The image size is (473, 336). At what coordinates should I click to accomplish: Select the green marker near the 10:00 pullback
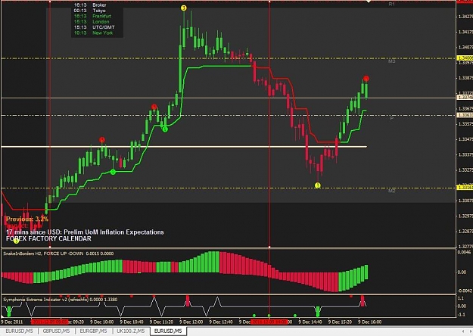pos(113,173)
